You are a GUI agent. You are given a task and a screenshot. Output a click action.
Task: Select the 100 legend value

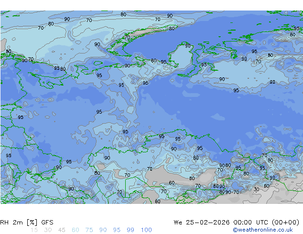146,230
